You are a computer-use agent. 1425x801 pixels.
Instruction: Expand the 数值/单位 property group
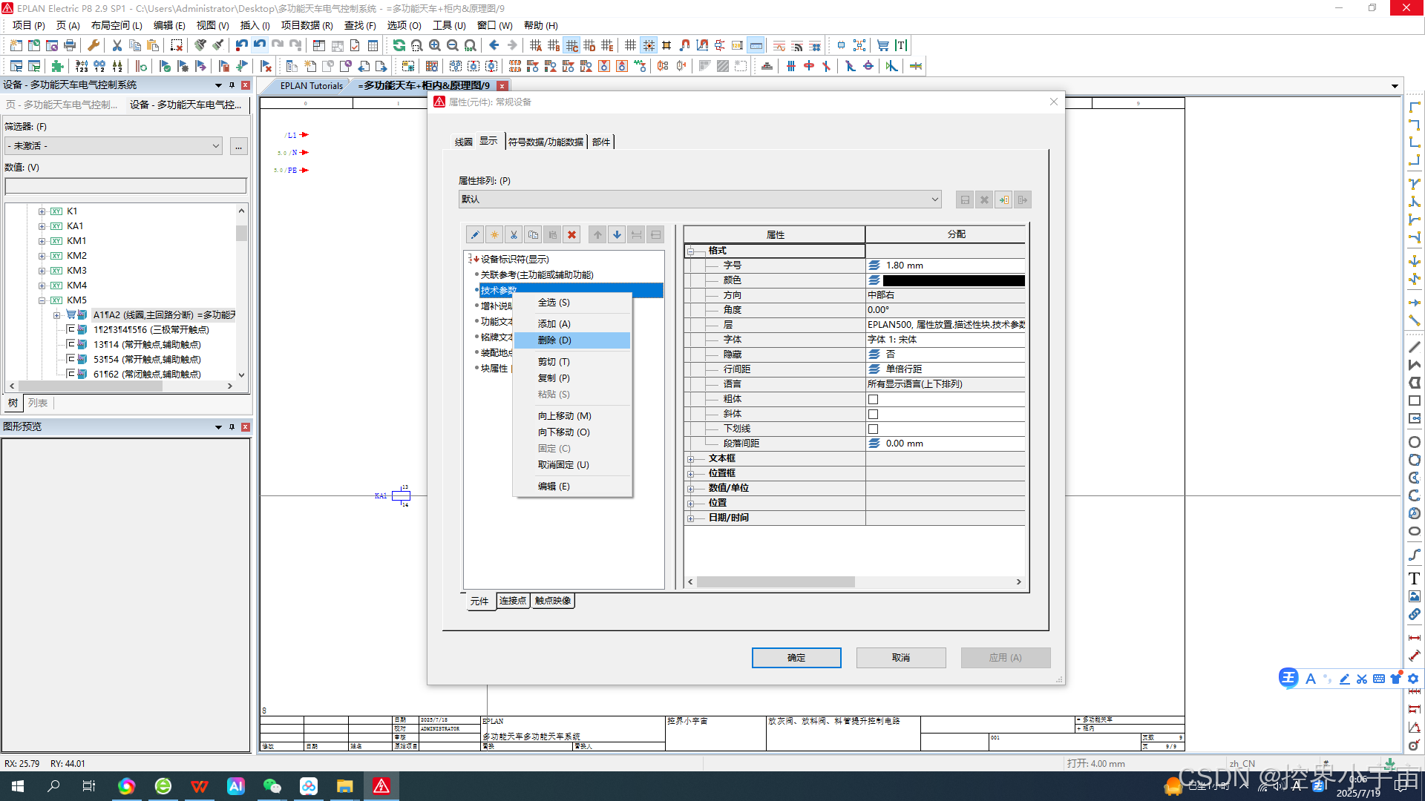pyautogui.click(x=691, y=489)
